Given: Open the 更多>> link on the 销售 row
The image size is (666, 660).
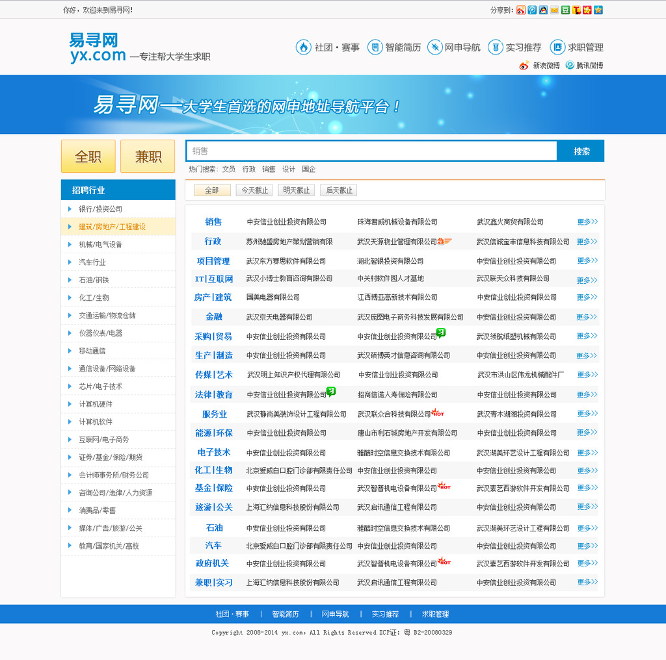Looking at the screenshot, I should [585, 222].
